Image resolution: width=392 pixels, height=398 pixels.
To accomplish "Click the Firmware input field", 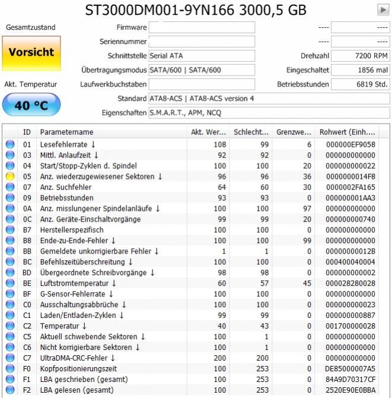I will click(202, 27).
